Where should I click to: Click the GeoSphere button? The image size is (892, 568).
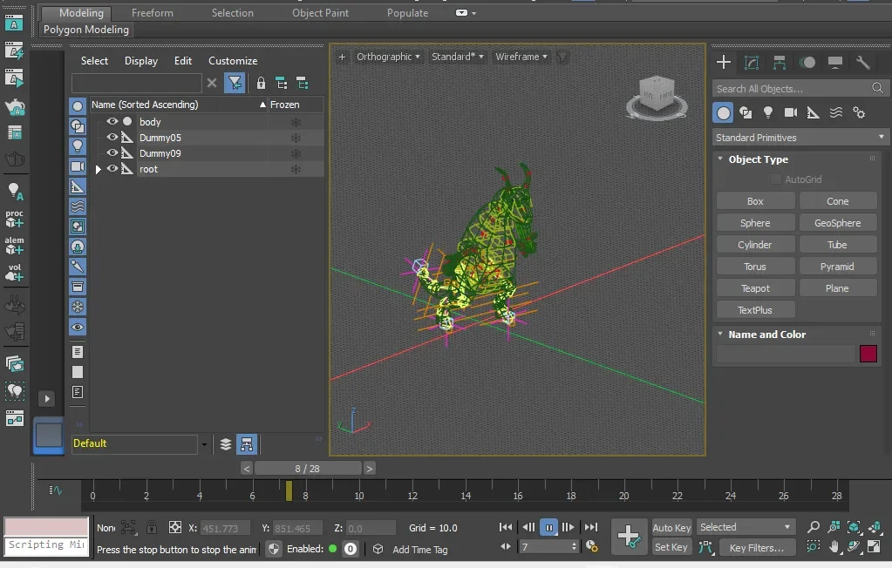(x=837, y=223)
